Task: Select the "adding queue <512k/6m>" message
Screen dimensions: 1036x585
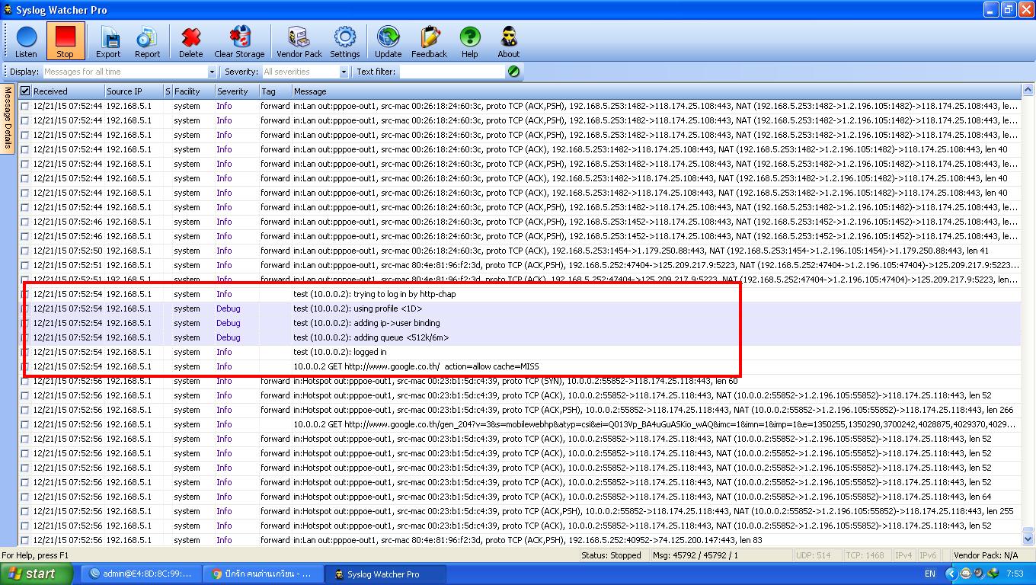Action: [371, 337]
